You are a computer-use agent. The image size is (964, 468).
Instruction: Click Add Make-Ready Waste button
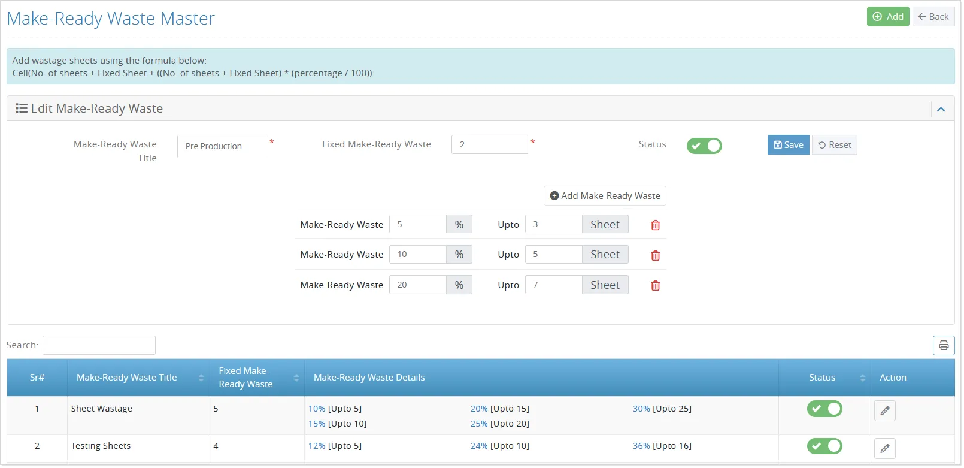click(x=605, y=196)
